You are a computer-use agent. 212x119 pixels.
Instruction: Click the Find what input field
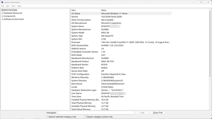tap(96, 113)
